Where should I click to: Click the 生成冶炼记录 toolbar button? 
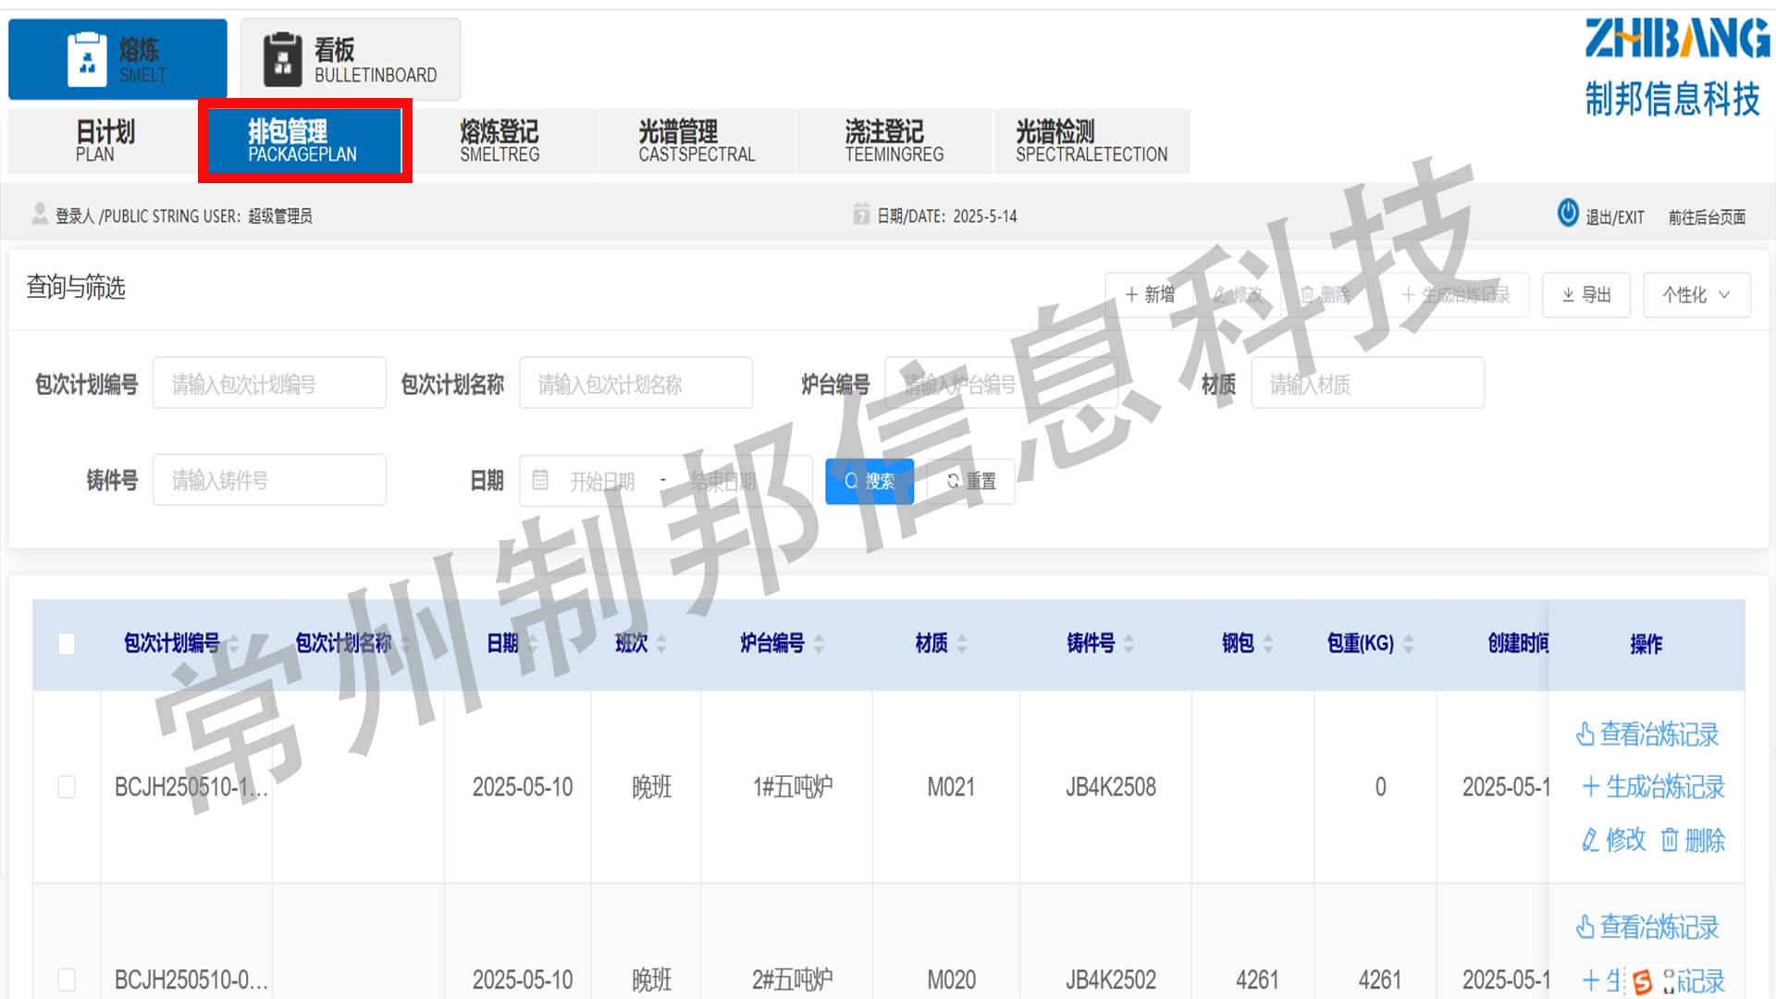(1455, 294)
